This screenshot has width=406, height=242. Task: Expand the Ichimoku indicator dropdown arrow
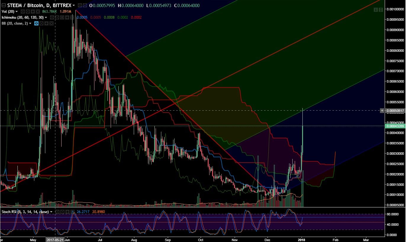(x=46, y=17)
